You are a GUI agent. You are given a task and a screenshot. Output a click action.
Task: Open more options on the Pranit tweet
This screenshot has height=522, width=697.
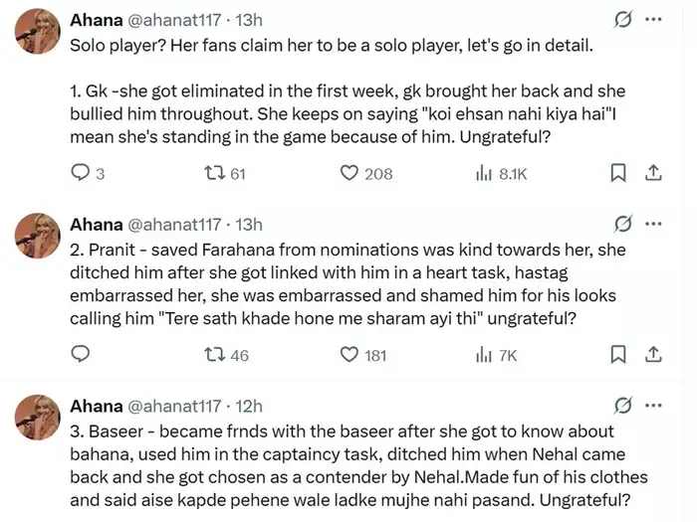tap(653, 224)
